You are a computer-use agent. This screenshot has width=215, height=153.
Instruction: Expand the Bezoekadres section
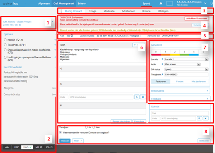[x=180, y=91]
